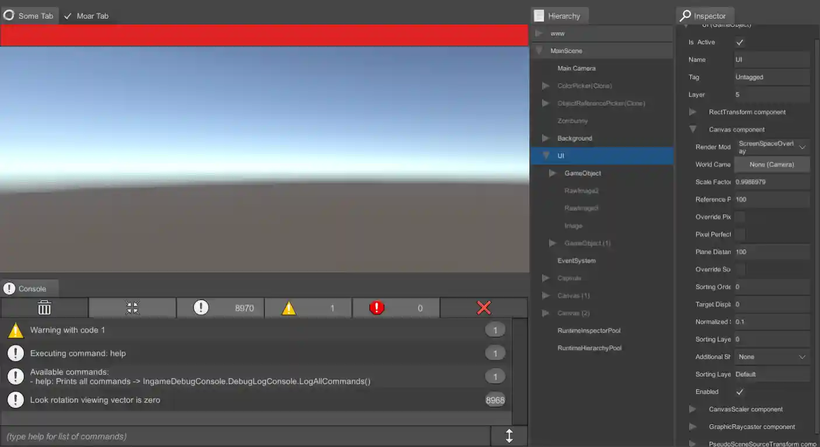Clear all console logs with the trash icon
The image size is (820, 447).
44,308
